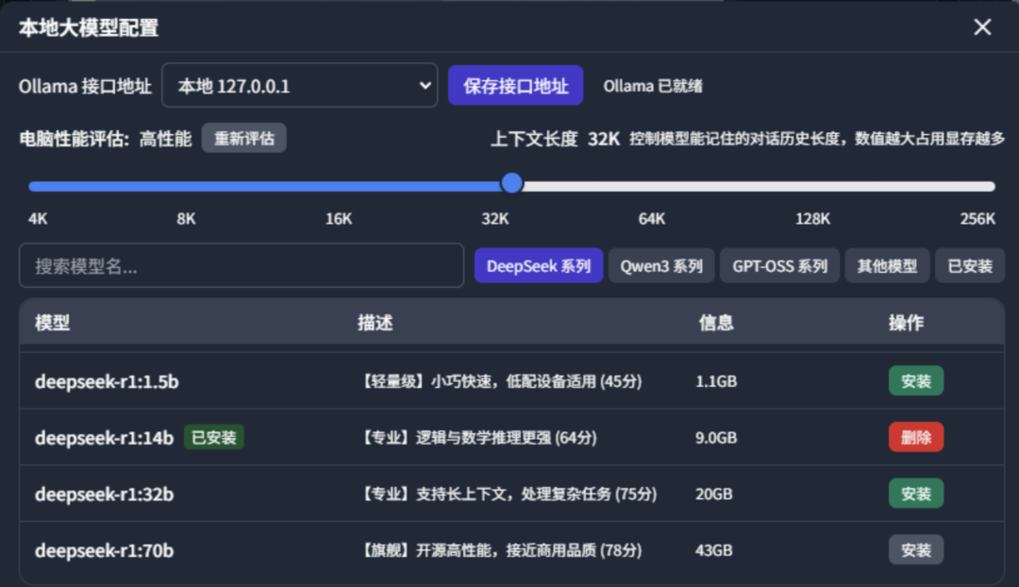Click the deepseek-r1:14b description text

point(477,438)
